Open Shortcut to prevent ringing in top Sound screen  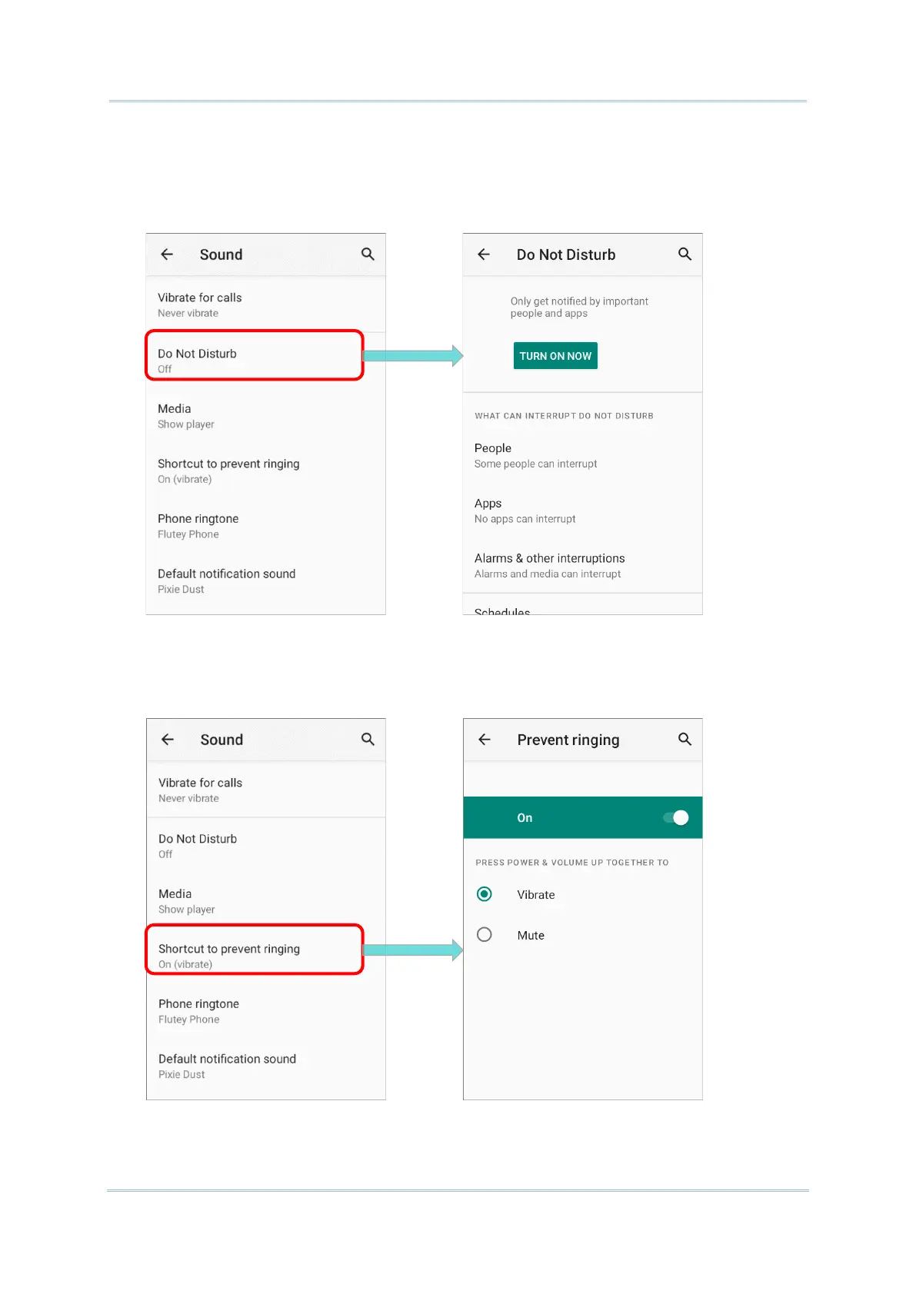click(x=265, y=471)
